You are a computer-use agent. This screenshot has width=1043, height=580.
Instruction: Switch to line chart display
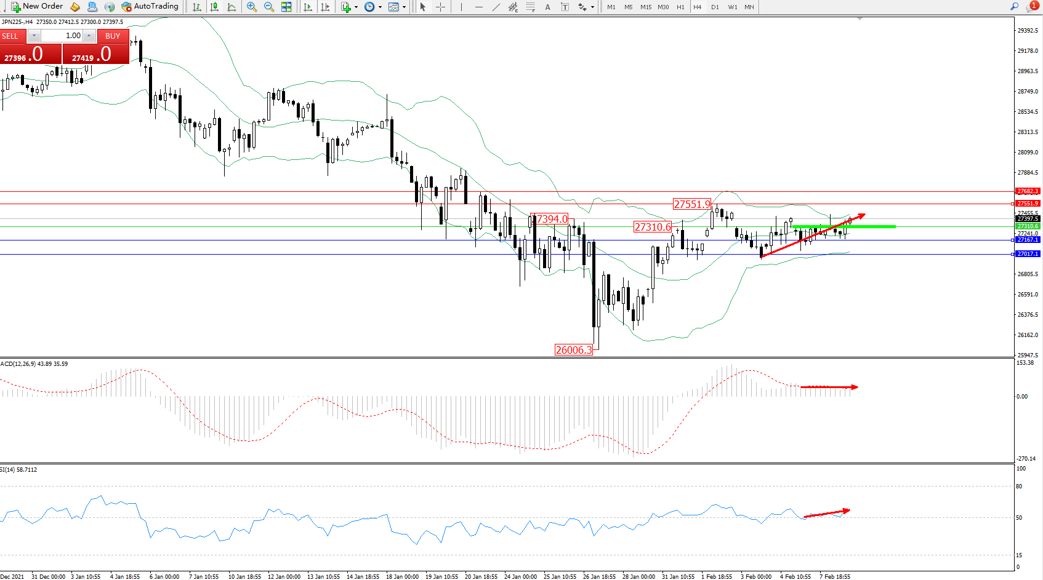point(232,7)
